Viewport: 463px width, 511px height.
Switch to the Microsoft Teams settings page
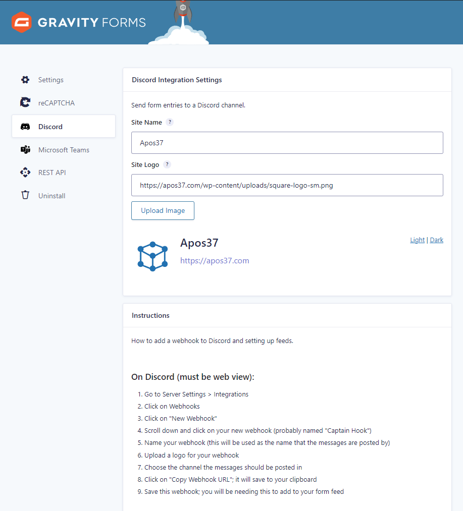pos(64,149)
